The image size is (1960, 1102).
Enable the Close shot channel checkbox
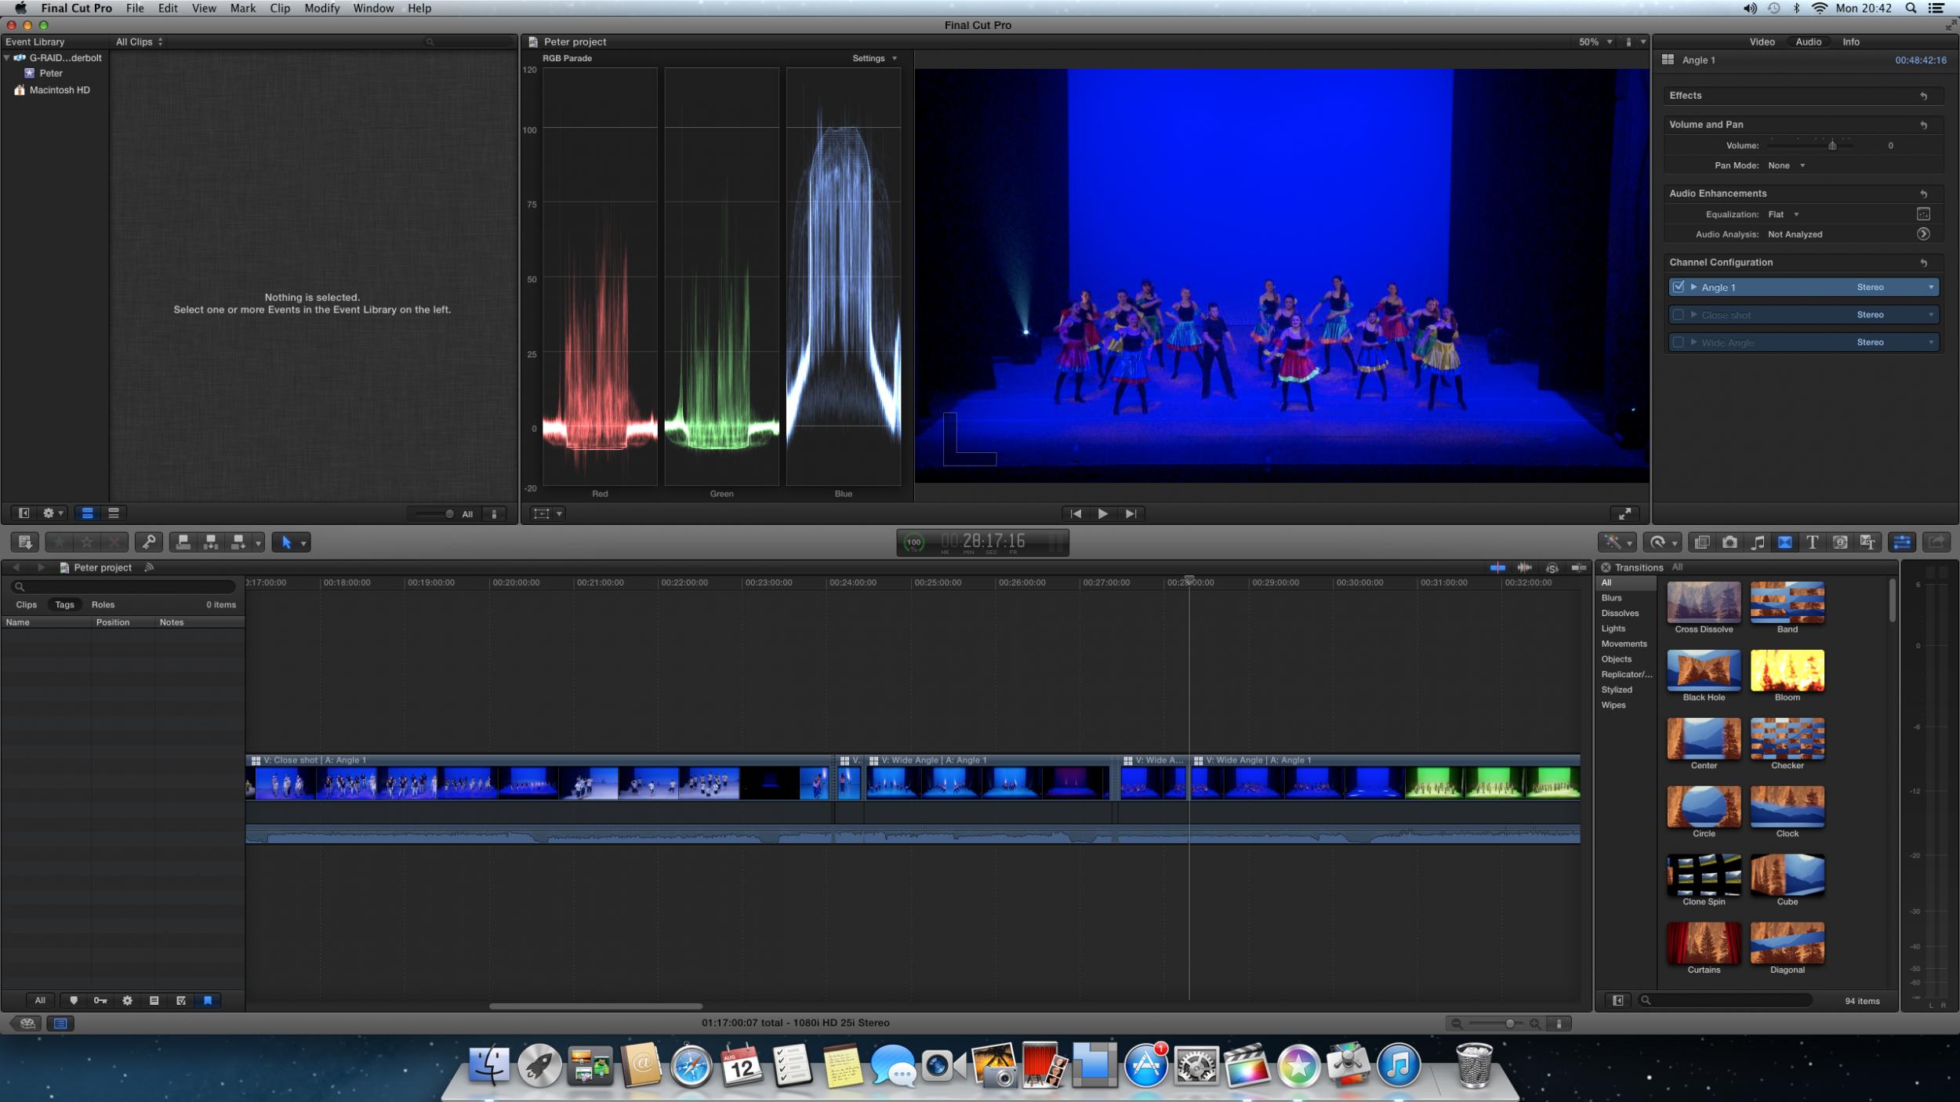point(1678,314)
